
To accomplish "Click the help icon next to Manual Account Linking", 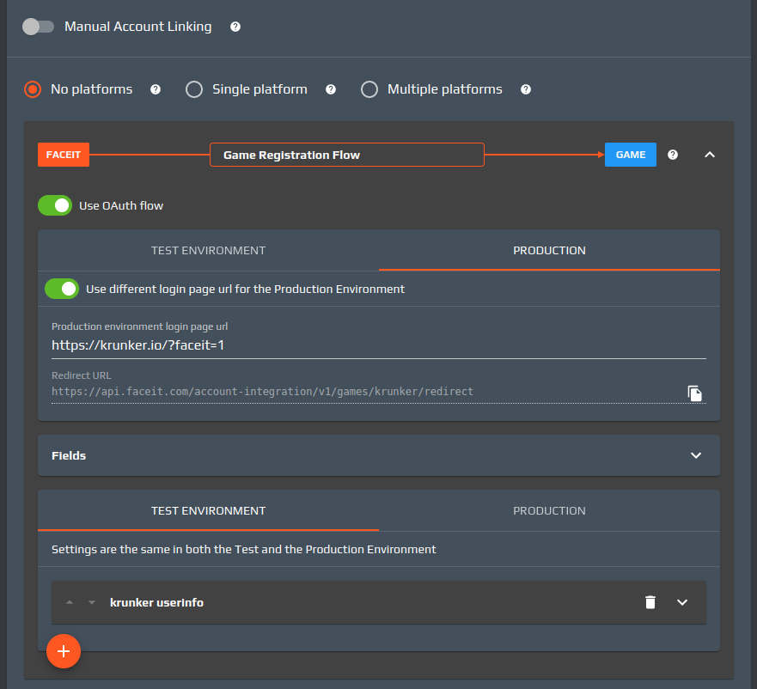I will (x=235, y=27).
